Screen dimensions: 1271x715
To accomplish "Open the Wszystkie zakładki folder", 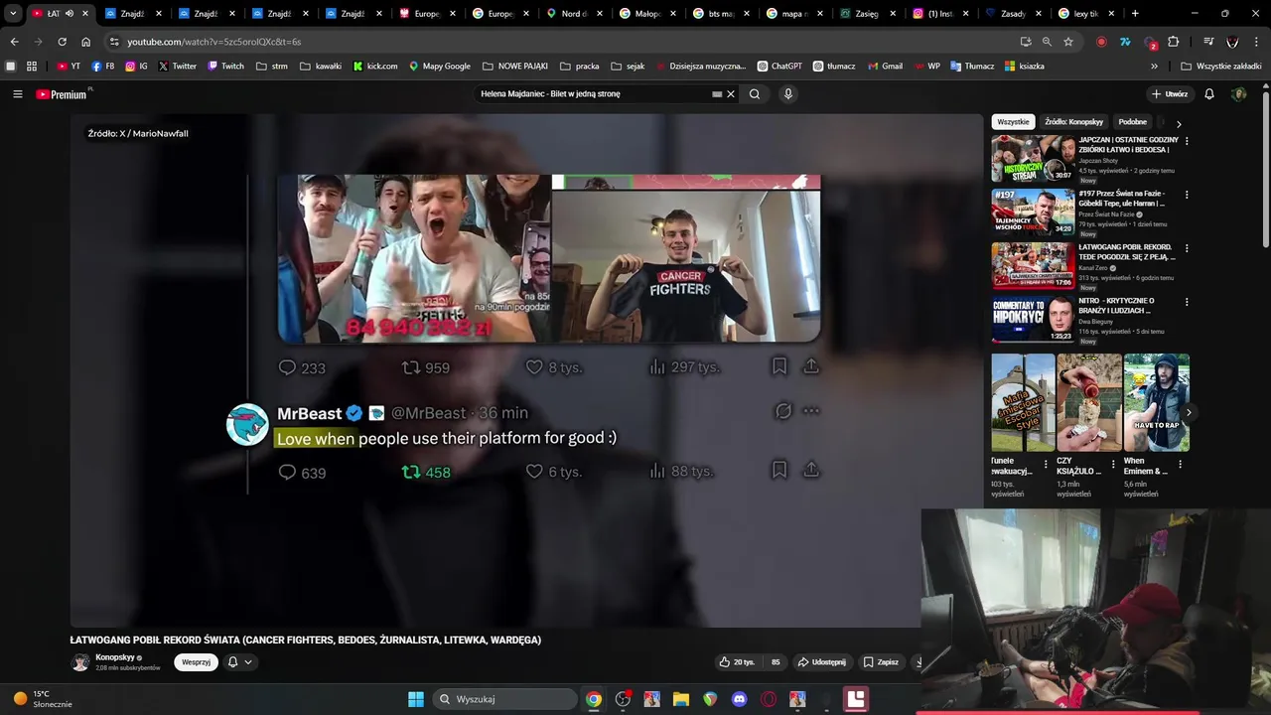I will (1220, 67).
